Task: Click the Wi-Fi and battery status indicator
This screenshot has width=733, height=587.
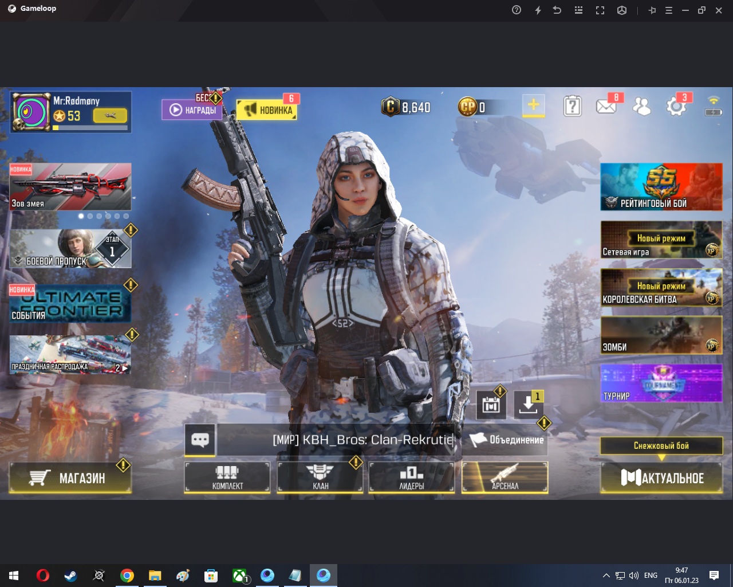Action: click(714, 106)
